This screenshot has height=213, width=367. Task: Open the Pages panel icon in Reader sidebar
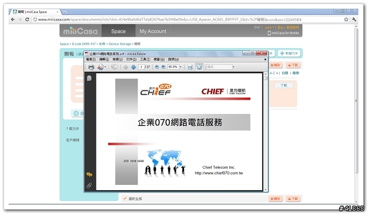[x=89, y=78]
